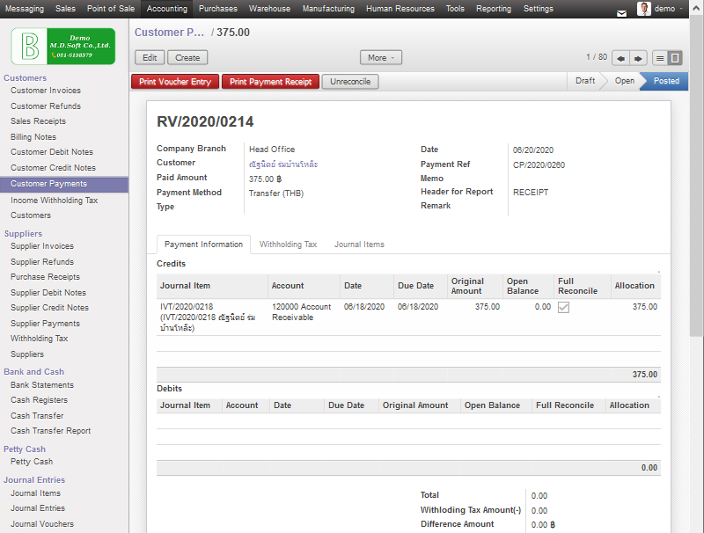
Task: Open Customer Invoices in sidebar
Action: 46,91
